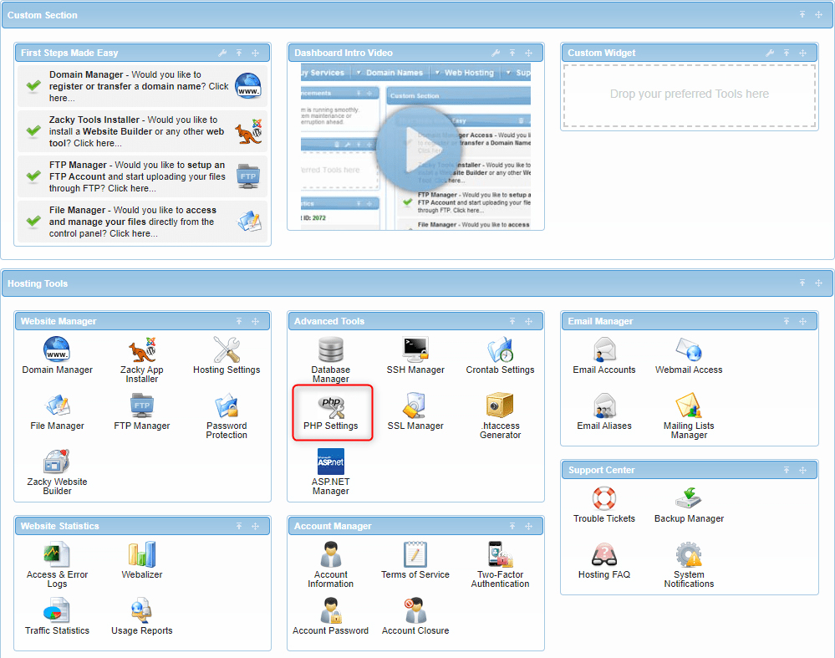Image resolution: width=835 pixels, height=658 pixels.
Task: Click the Custom Widget drop zone
Action: click(x=689, y=94)
